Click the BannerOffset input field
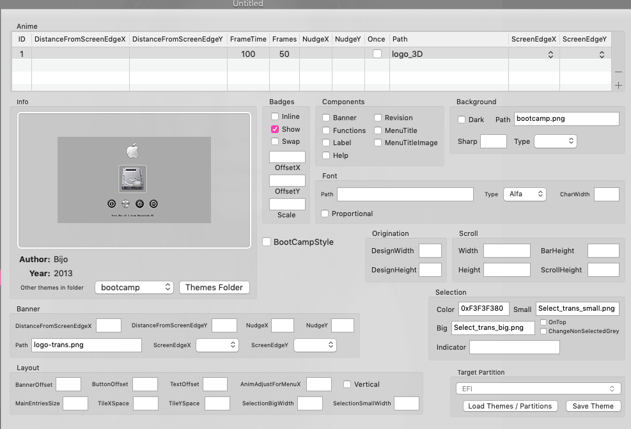The height and width of the screenshot is (429, 631). (x=68, y=384)
